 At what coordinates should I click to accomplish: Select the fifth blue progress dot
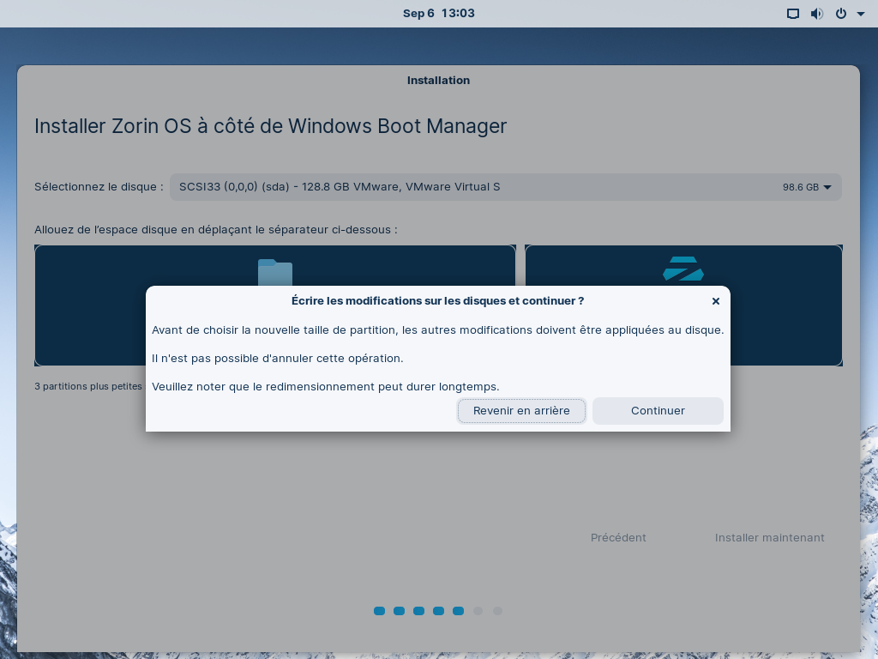(458, 611)
